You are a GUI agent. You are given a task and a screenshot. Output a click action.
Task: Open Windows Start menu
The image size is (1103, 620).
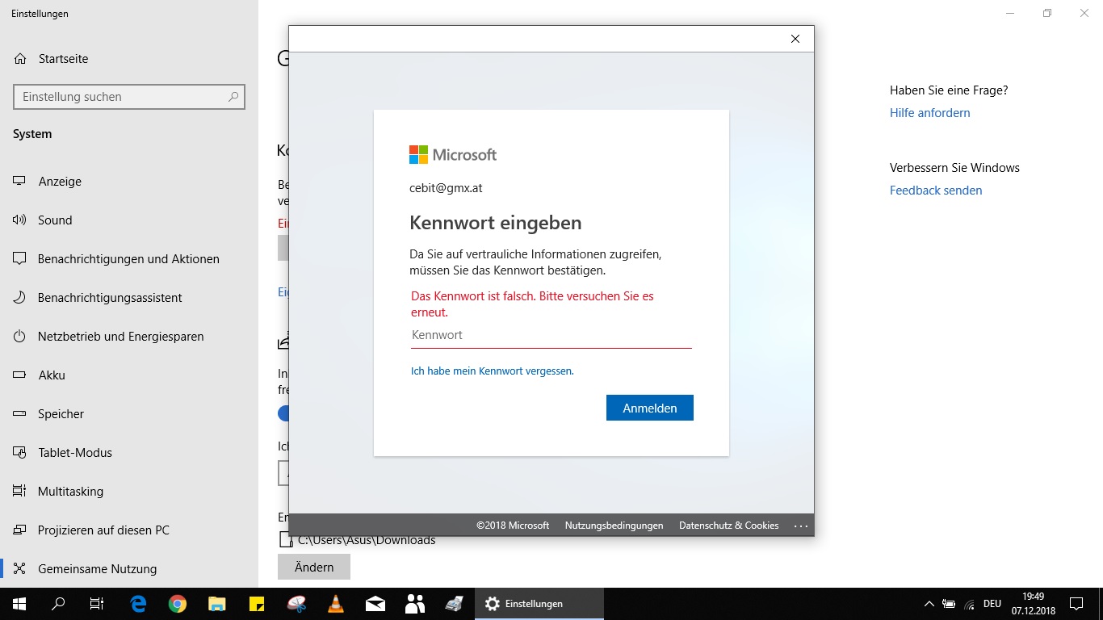pos(19,604)
